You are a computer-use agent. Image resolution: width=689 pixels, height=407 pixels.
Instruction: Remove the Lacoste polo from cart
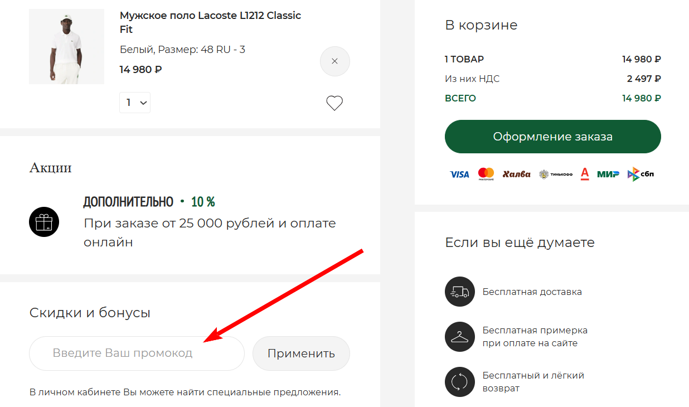pos(334,61)
